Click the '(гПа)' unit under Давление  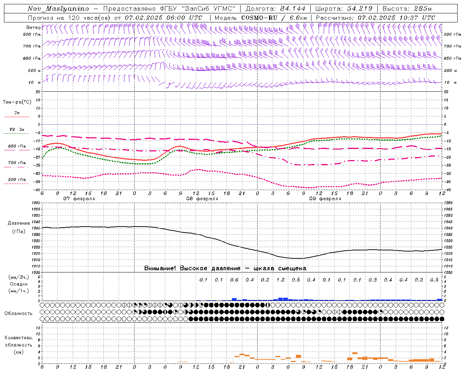19,231
